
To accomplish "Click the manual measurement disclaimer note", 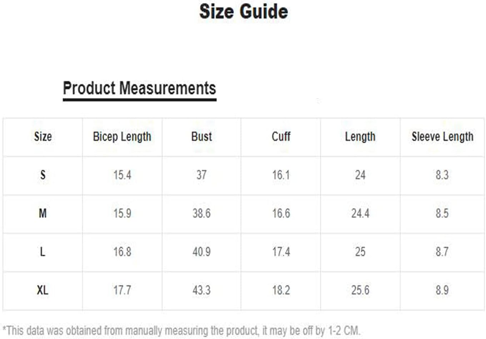I will (x=181, y=330).
